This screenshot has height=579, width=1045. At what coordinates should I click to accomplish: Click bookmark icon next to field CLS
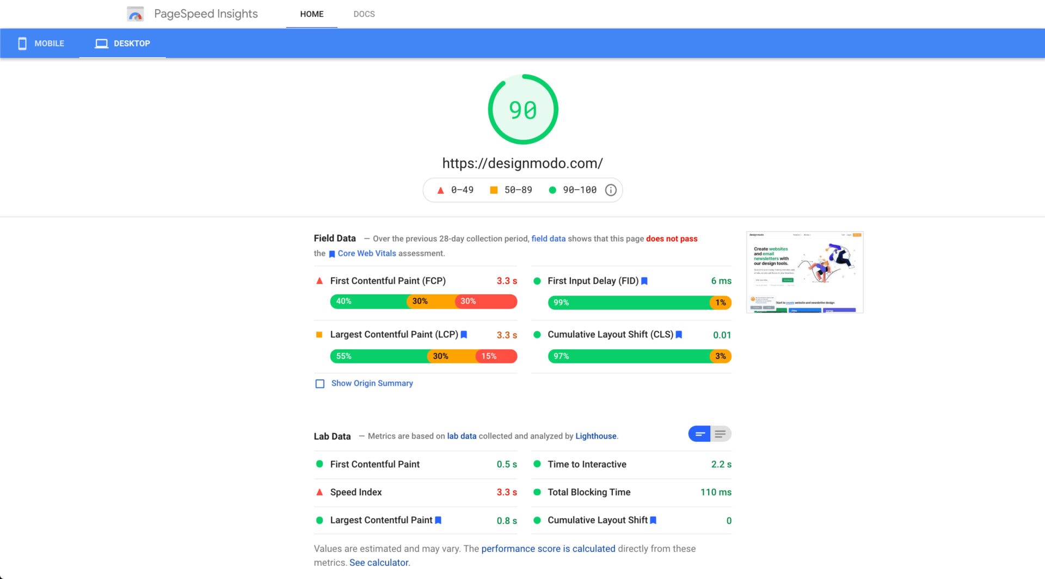[x=679, y=335]
